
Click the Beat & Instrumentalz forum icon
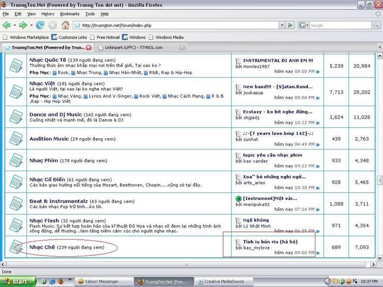pyautogui.click(x=16, y=204)
